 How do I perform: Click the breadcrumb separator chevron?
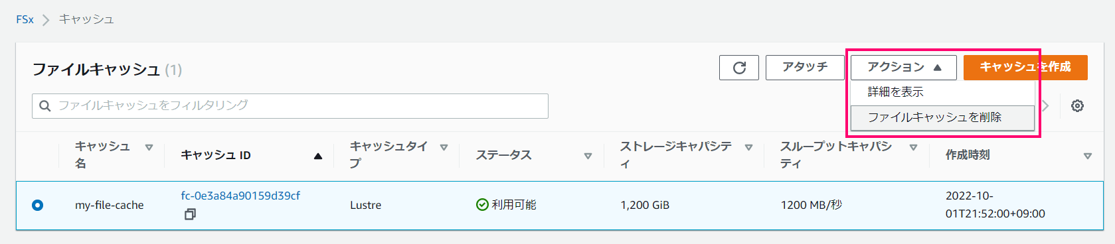click(x=46, y=20)
